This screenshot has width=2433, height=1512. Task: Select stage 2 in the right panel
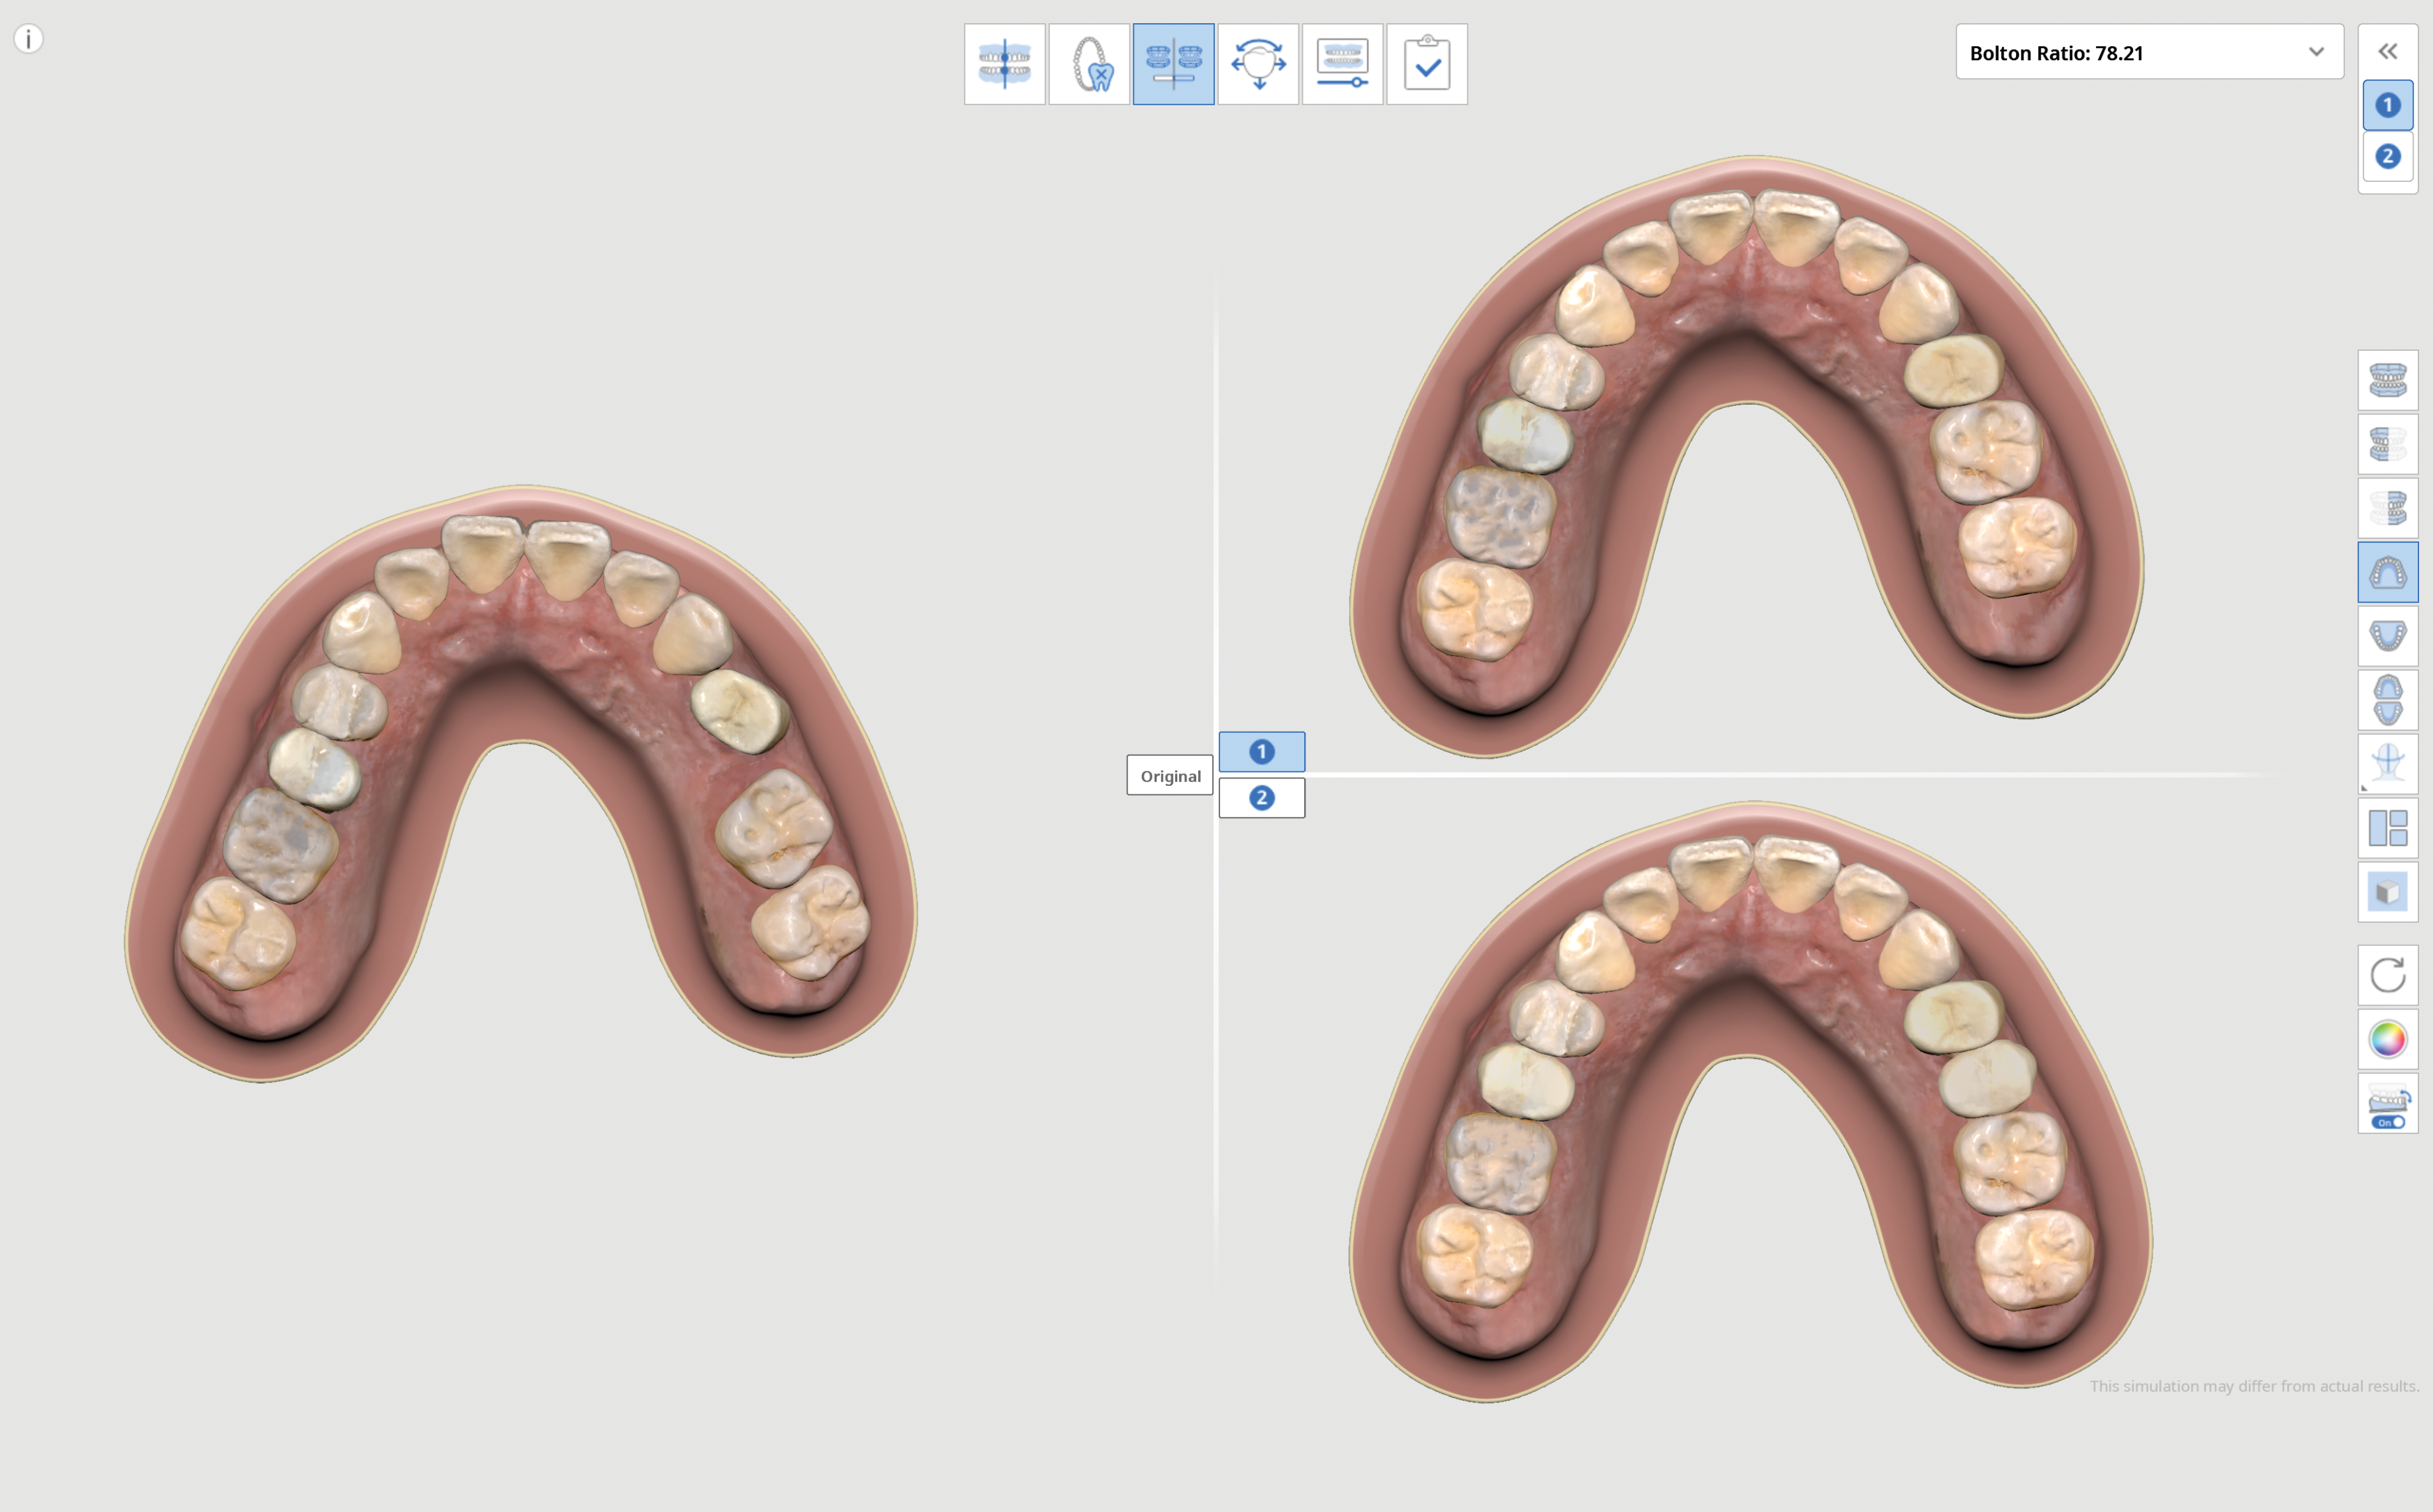click(x=2387, y=156)
